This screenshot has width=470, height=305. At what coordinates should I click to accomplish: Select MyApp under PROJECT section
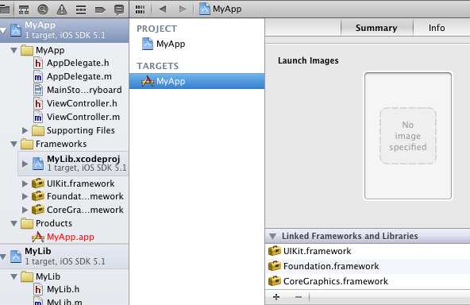point(164,44)
